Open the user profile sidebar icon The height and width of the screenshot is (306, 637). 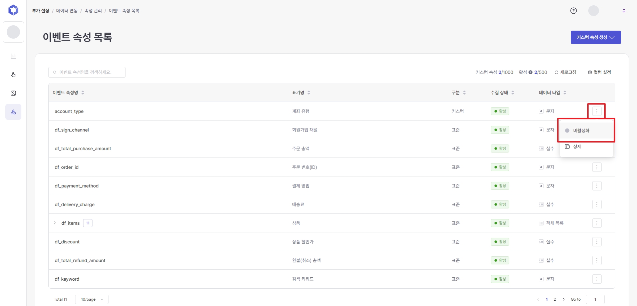[13, 93]
